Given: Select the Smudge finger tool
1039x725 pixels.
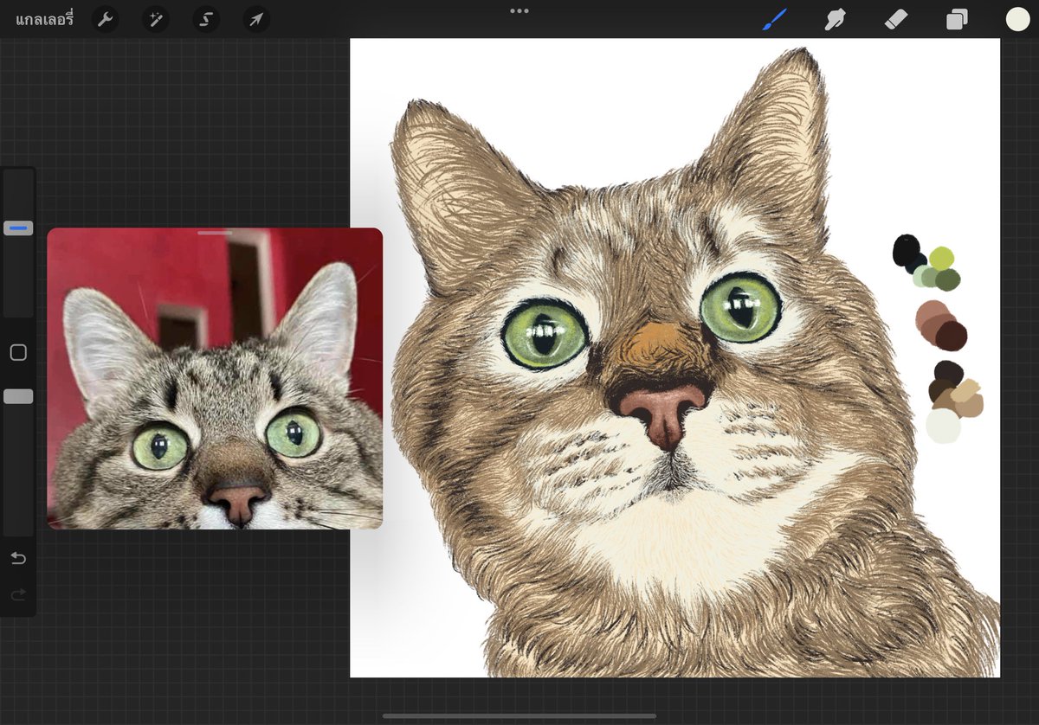Looking at the screenshot, I should [x=835, y=19].
